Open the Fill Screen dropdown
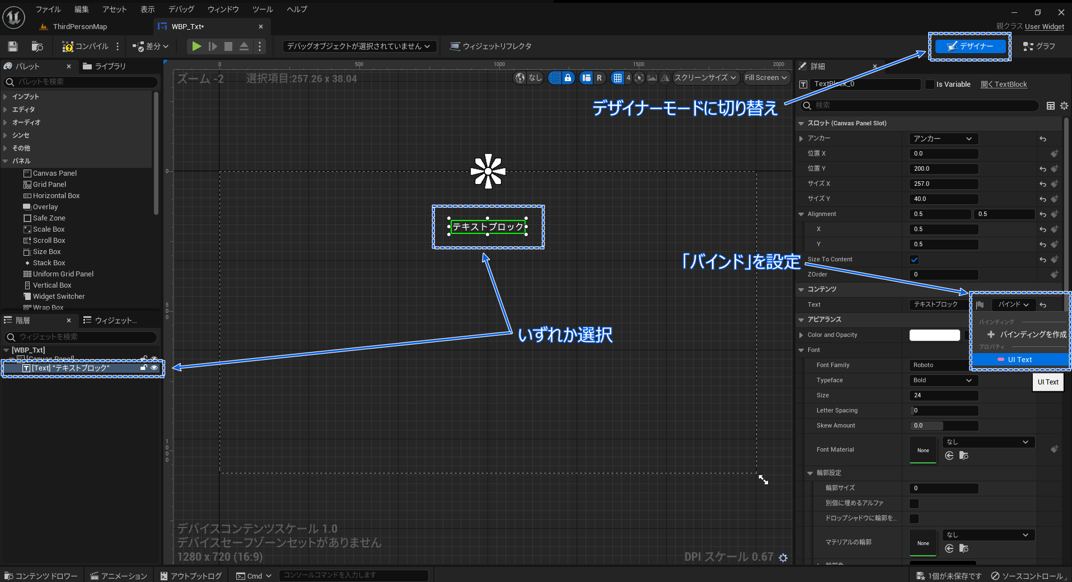Screen dimensions: 1072x582 pyautogui.click(x=766, y=78)
